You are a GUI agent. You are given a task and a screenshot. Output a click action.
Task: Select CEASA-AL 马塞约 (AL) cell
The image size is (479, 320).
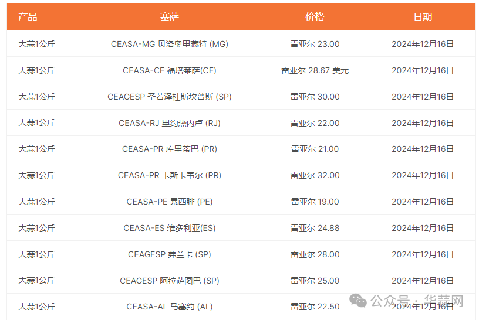click(170, 307)
